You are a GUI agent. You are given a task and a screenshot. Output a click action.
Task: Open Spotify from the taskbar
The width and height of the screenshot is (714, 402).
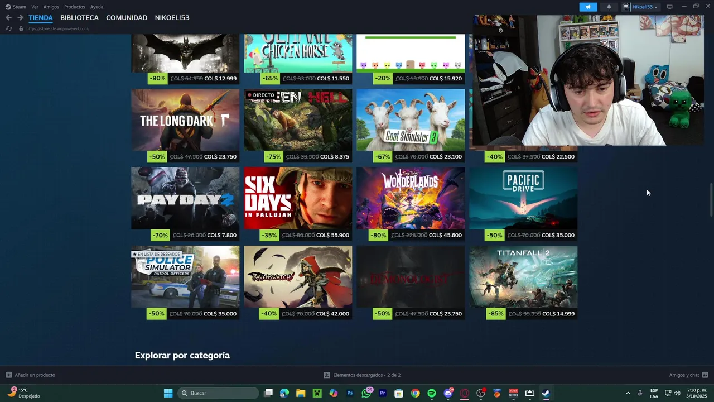click(432, 393)
